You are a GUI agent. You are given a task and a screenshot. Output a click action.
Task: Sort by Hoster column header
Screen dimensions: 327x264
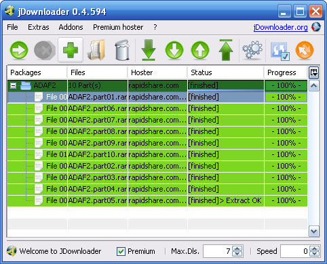click(x=157, y=72)
